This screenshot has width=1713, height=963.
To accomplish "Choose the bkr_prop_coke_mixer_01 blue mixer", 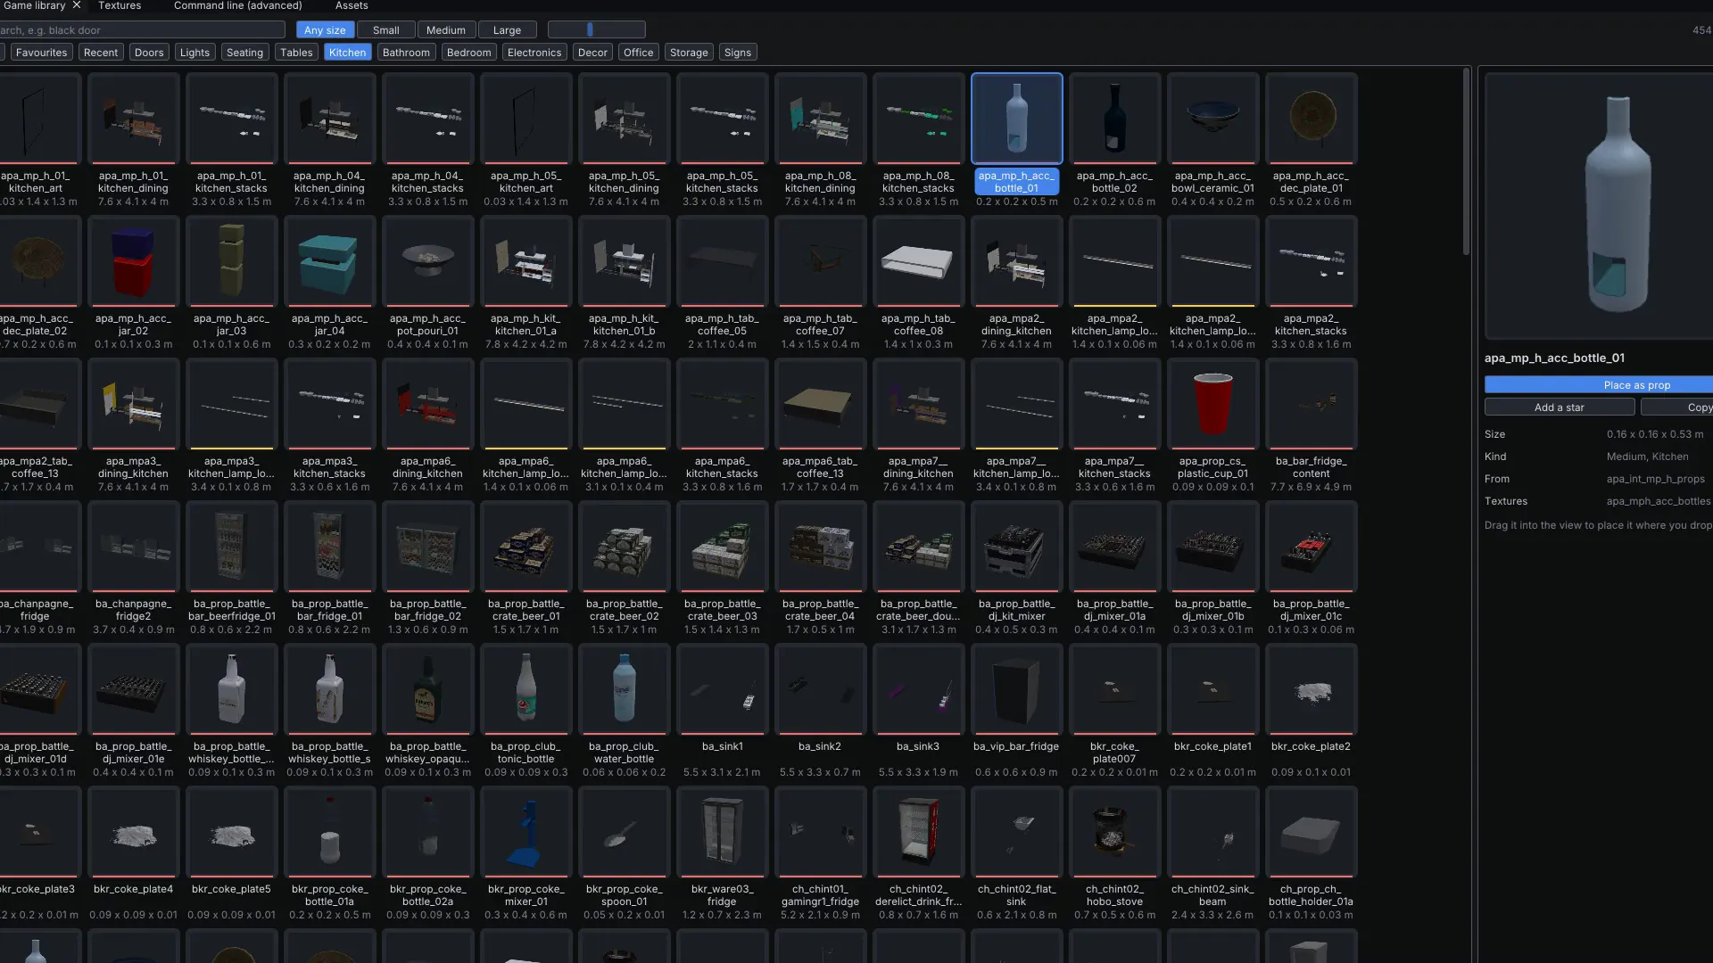I will coord(525,832).
